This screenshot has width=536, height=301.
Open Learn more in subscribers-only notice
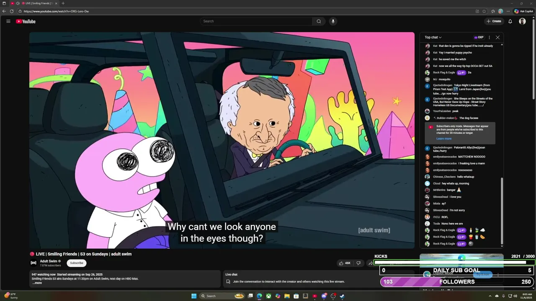coord(444,139)
